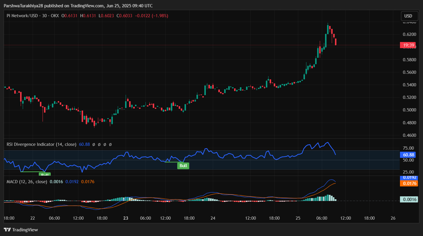Click date label 23 on time axis
Viewport: 423px width, 236px height.
coord(126,218)
